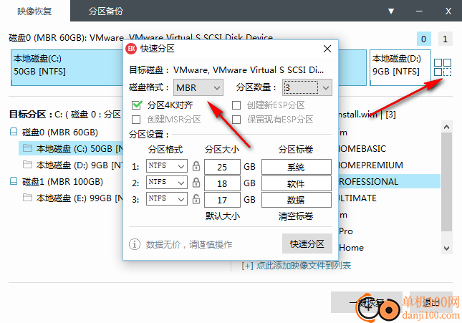Click folder icon of 本地磁盘 (D:) 9GB
The image size is (462, 323).
27,165
